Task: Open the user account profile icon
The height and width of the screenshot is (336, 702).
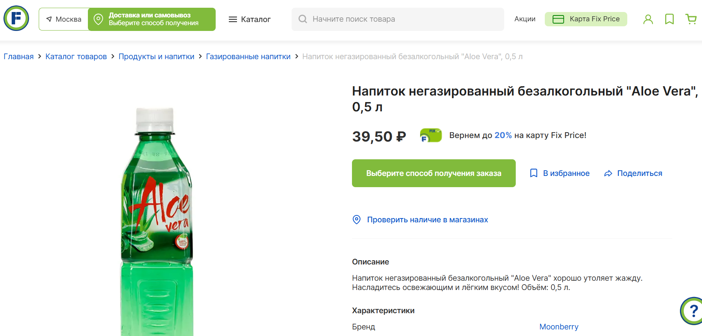Action: click(x=648, y=19)
